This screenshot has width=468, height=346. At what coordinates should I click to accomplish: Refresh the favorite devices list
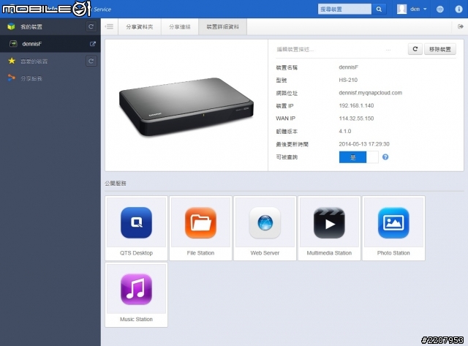[x=91, y=61]
